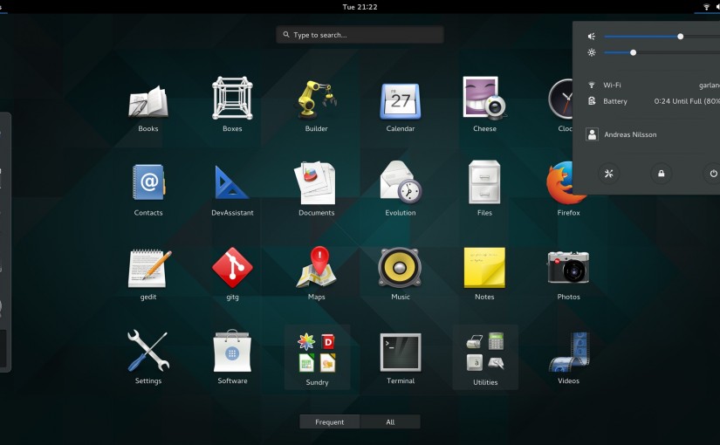The height and width of the screenshot is (445, 720).
Task: Launch the Cheese webcam app
Action: 484,98
